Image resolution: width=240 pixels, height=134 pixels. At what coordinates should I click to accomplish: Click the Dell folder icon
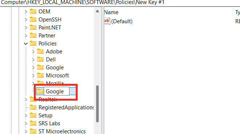[x=40, y=59]
